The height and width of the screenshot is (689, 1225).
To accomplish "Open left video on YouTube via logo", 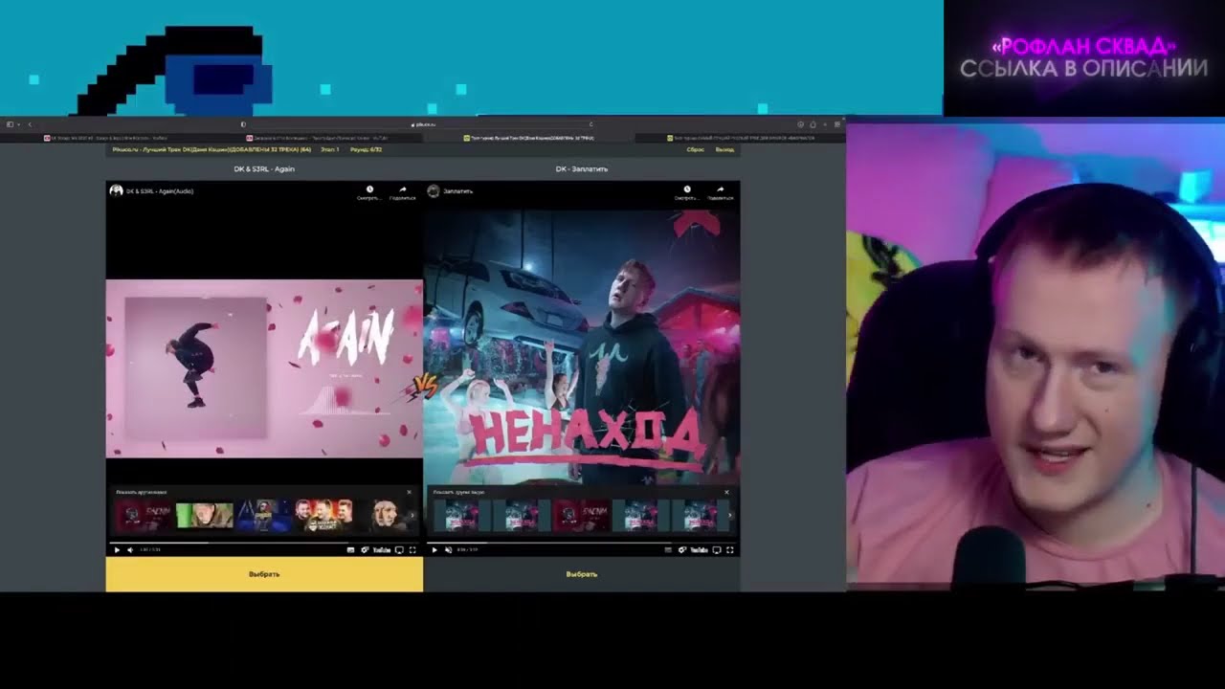I will (x=381, y=550).
